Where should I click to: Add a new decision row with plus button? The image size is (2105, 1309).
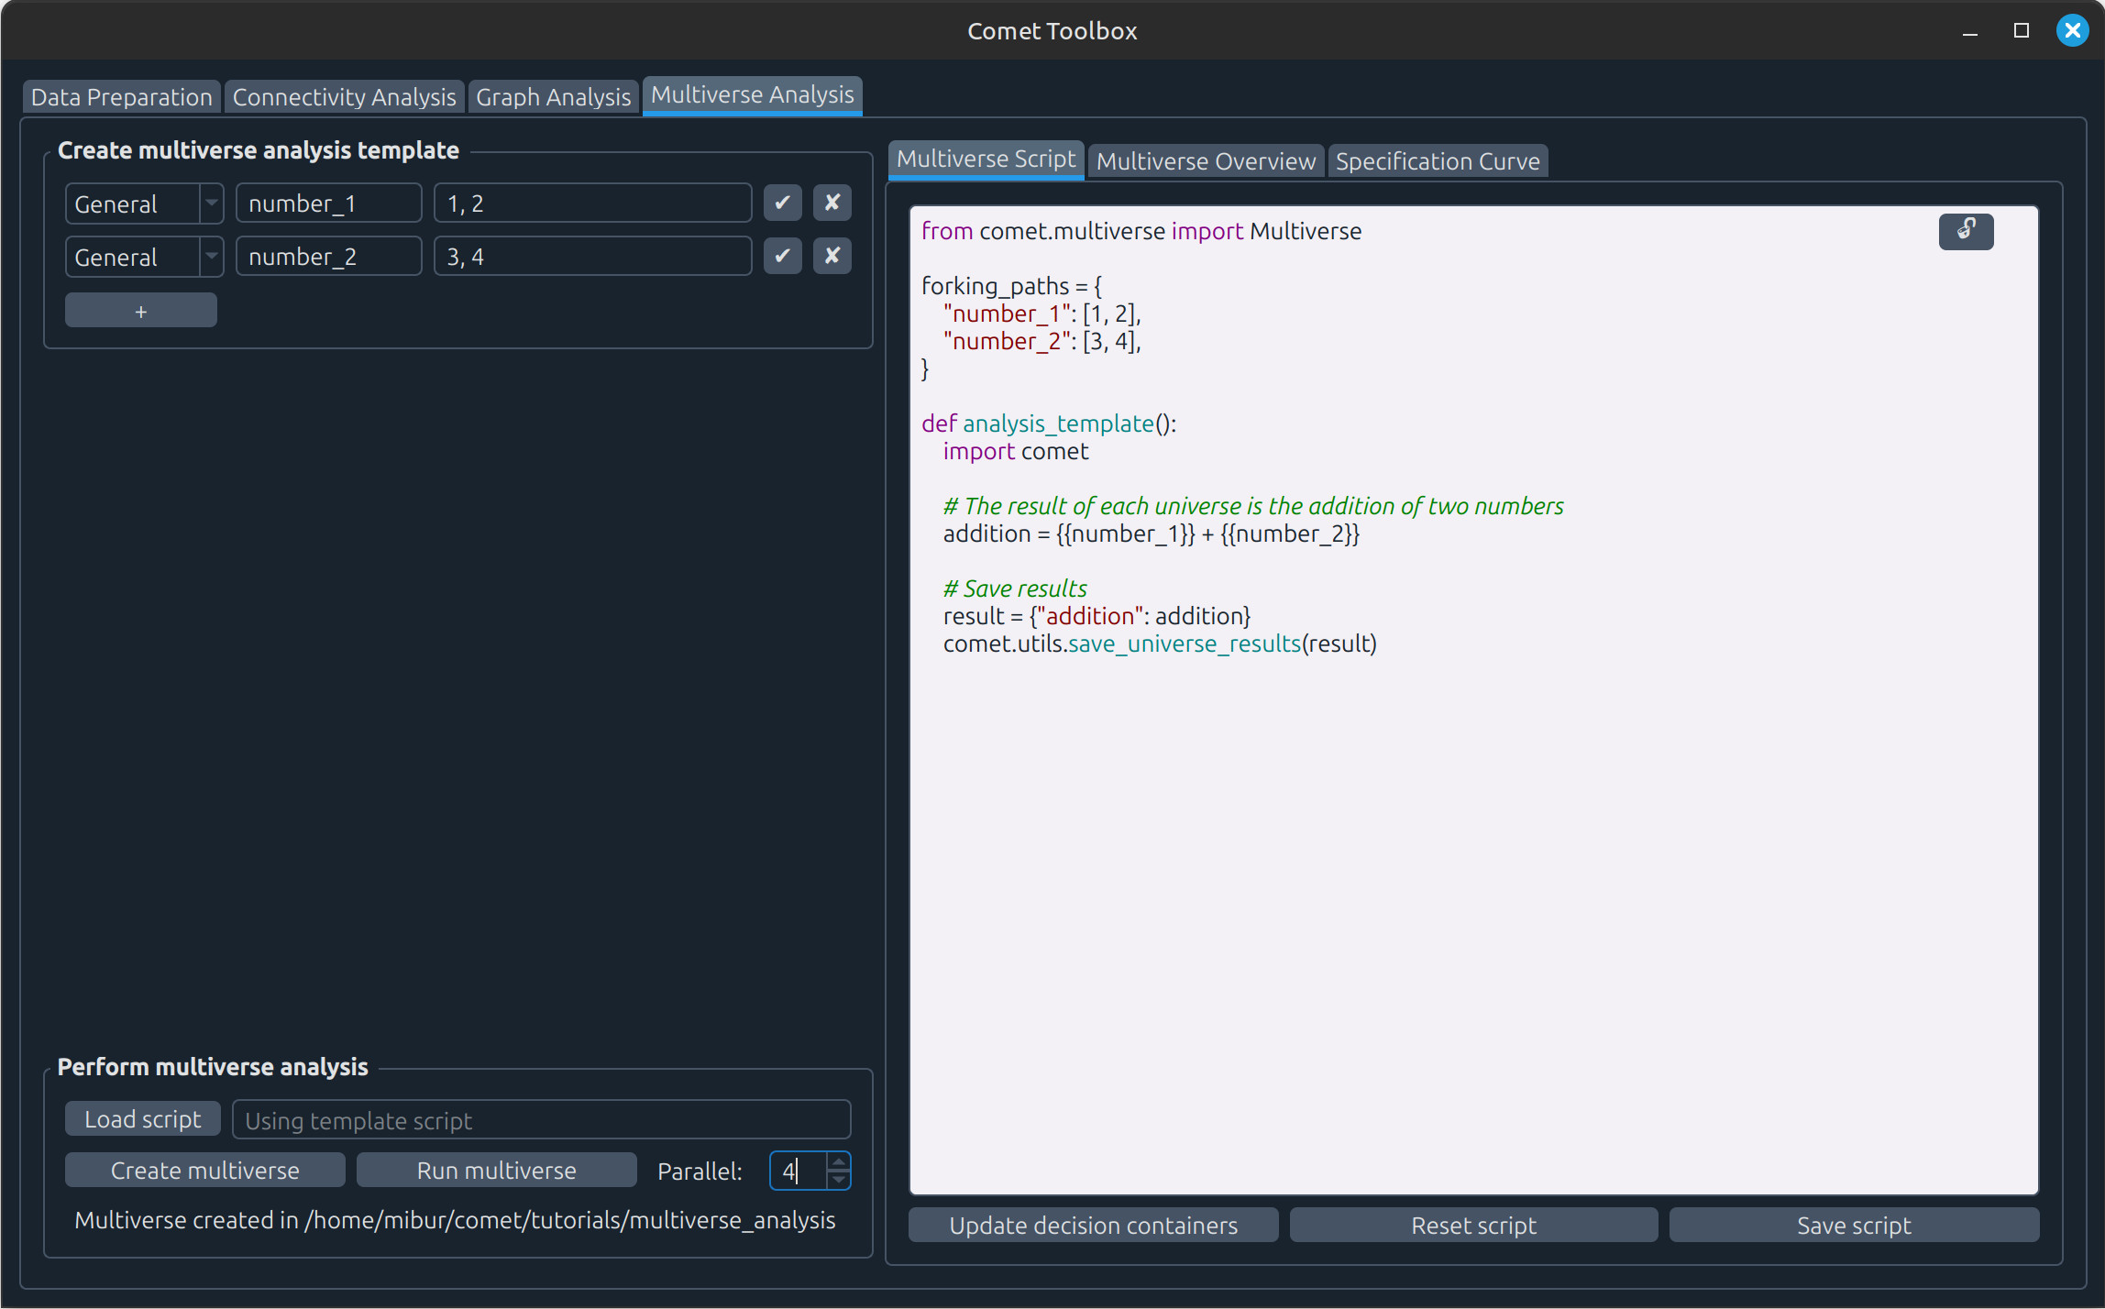click(141, 312)
